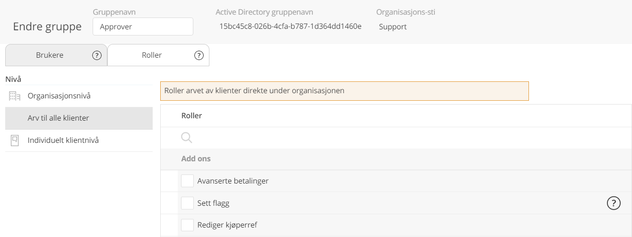
Task: Open Individuelt klientnivå level
Action: [79, 140]
